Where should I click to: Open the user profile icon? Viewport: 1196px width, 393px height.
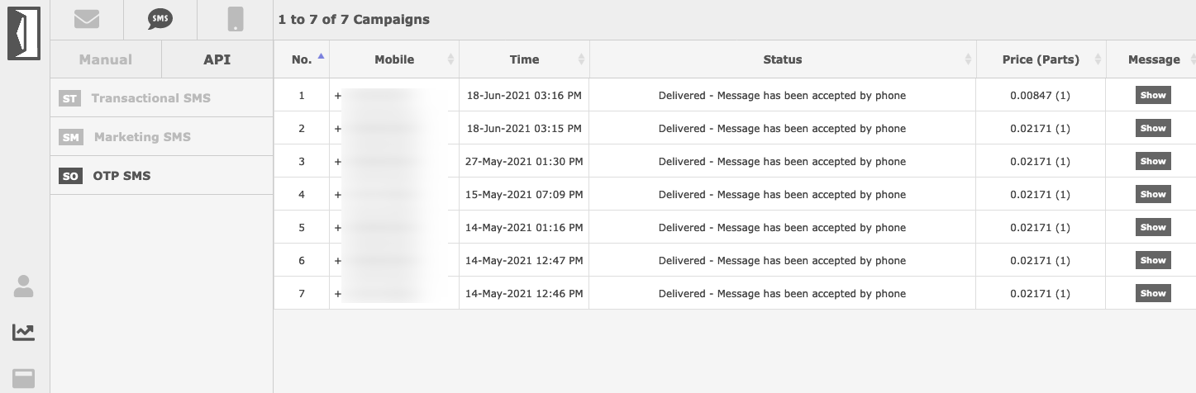[x=24, y=286]
